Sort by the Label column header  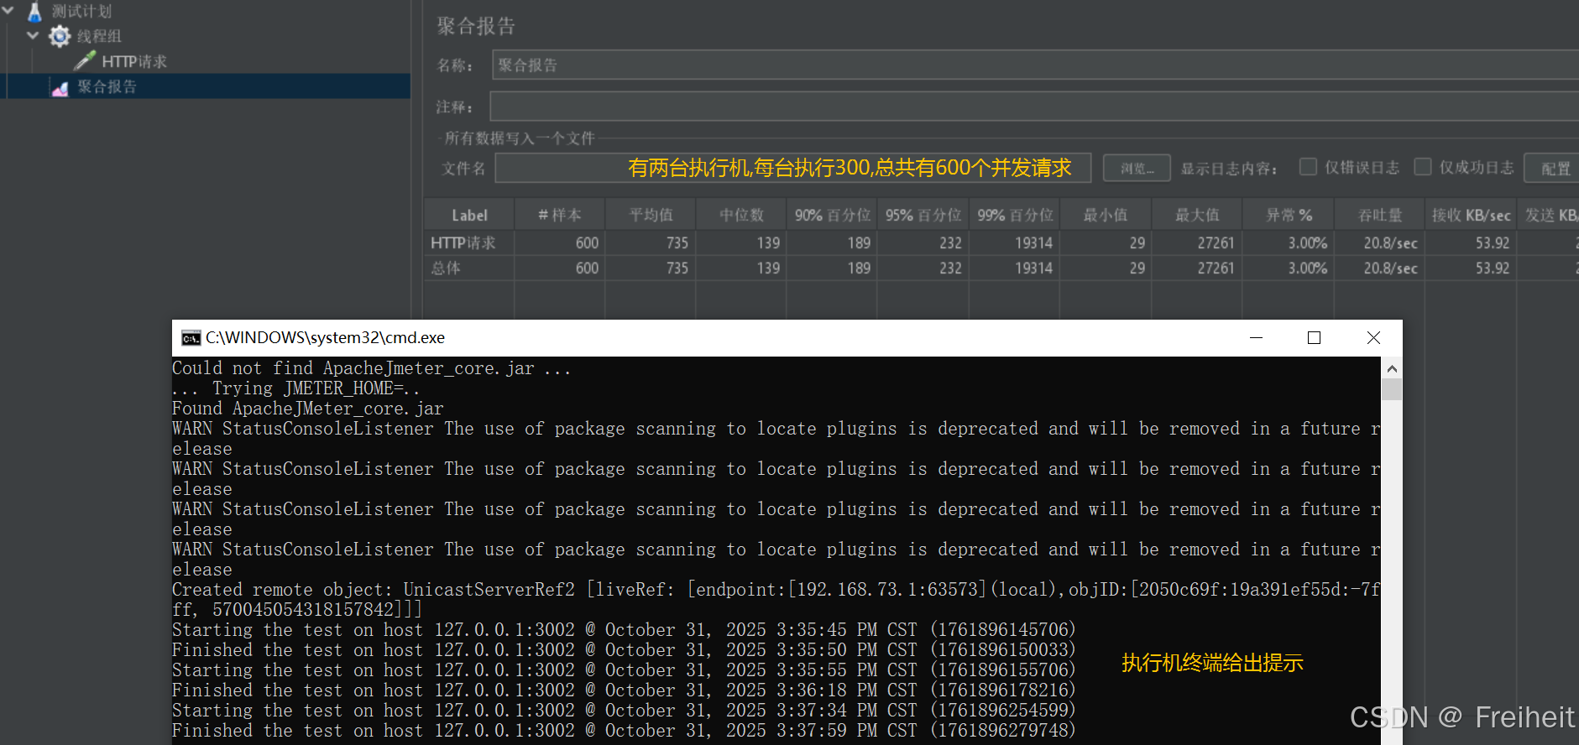click(469, 216)
